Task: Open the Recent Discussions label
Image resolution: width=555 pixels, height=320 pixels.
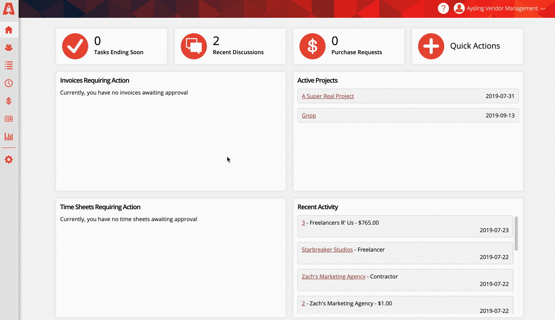Action: click(x=238, y=52)
